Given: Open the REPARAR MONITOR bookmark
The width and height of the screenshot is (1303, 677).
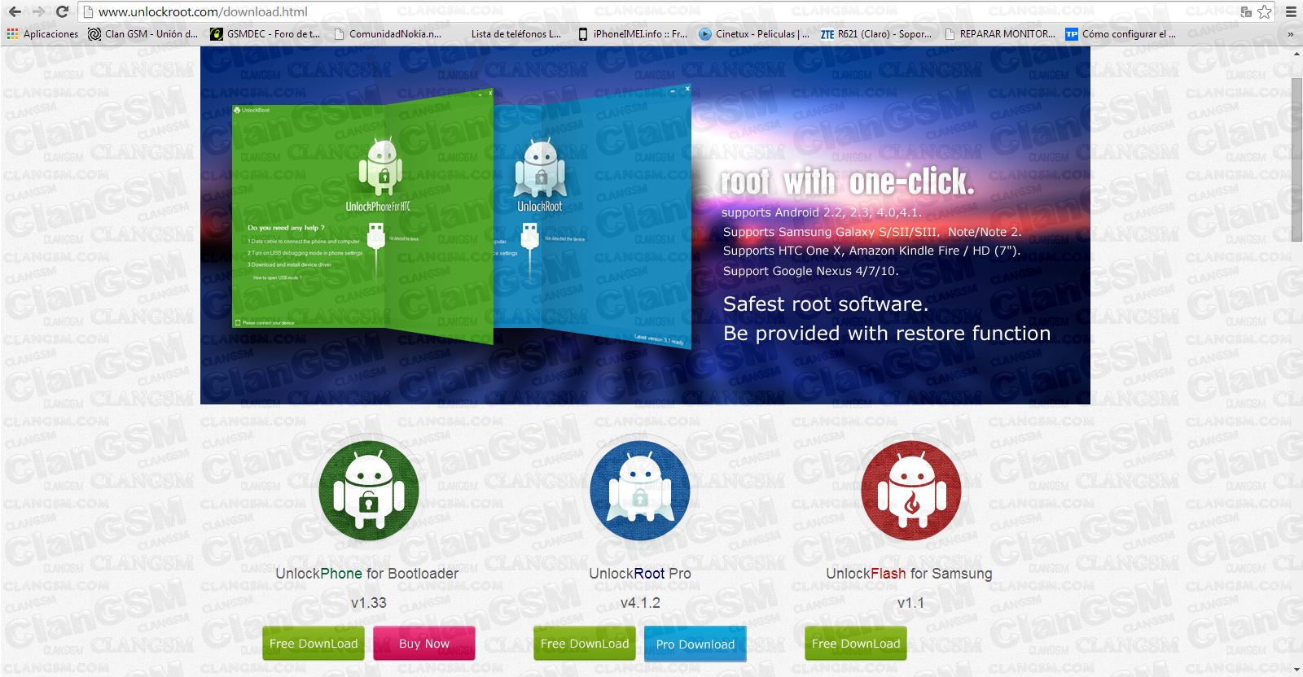Looking at the screenshot, I should click(x=999, y=34).
